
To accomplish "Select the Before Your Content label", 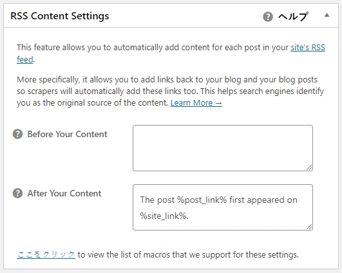I will pos(68,134).
